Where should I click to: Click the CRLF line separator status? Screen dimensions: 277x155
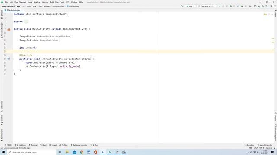click(256, 148)
